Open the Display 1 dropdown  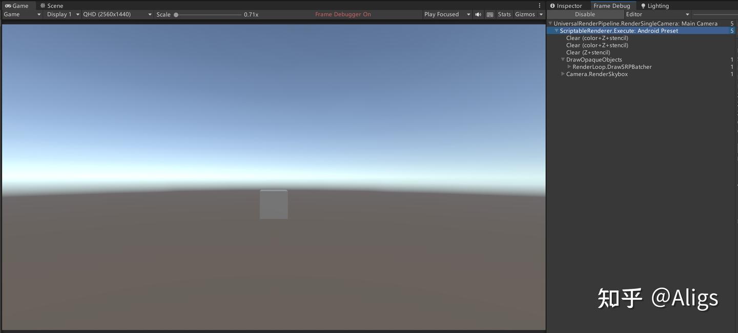coord(61,14)
